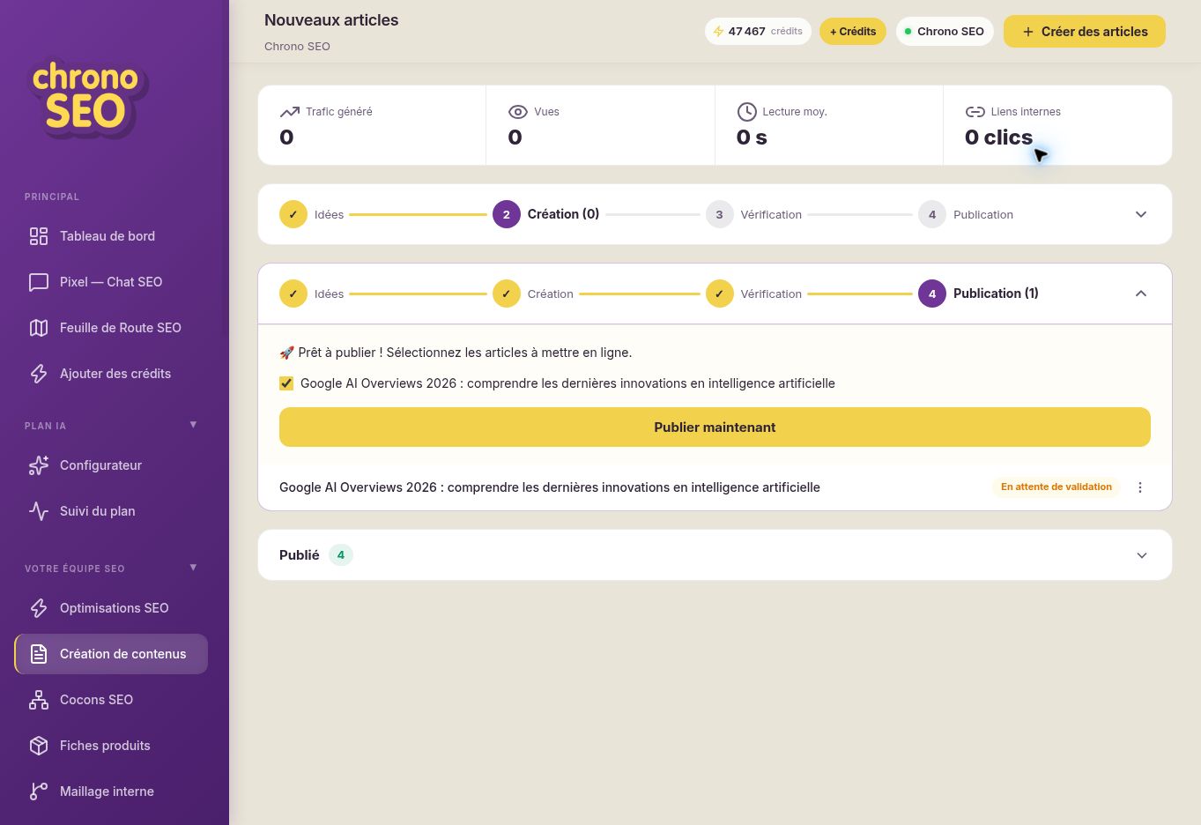Click the Vues eye icon
1201x825 pixels.
(518, 112)
